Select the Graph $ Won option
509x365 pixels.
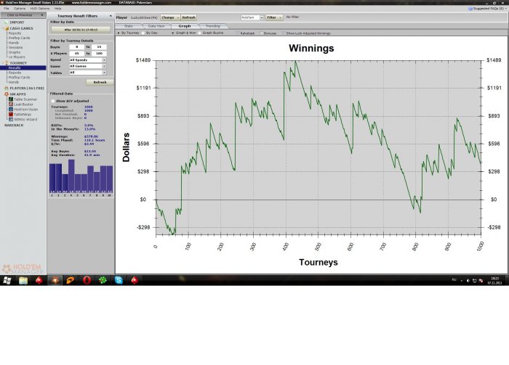173,33
